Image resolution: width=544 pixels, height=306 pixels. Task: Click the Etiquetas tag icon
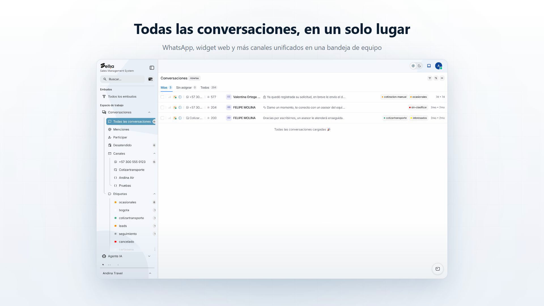click(x=110, y=194)
